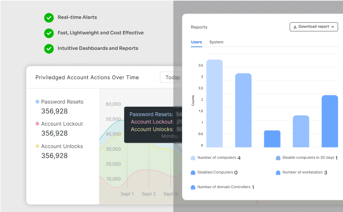Select the Number of workstation legend swatch
The height and width of the screenshot is (212, 343).
tap(278, 172)
